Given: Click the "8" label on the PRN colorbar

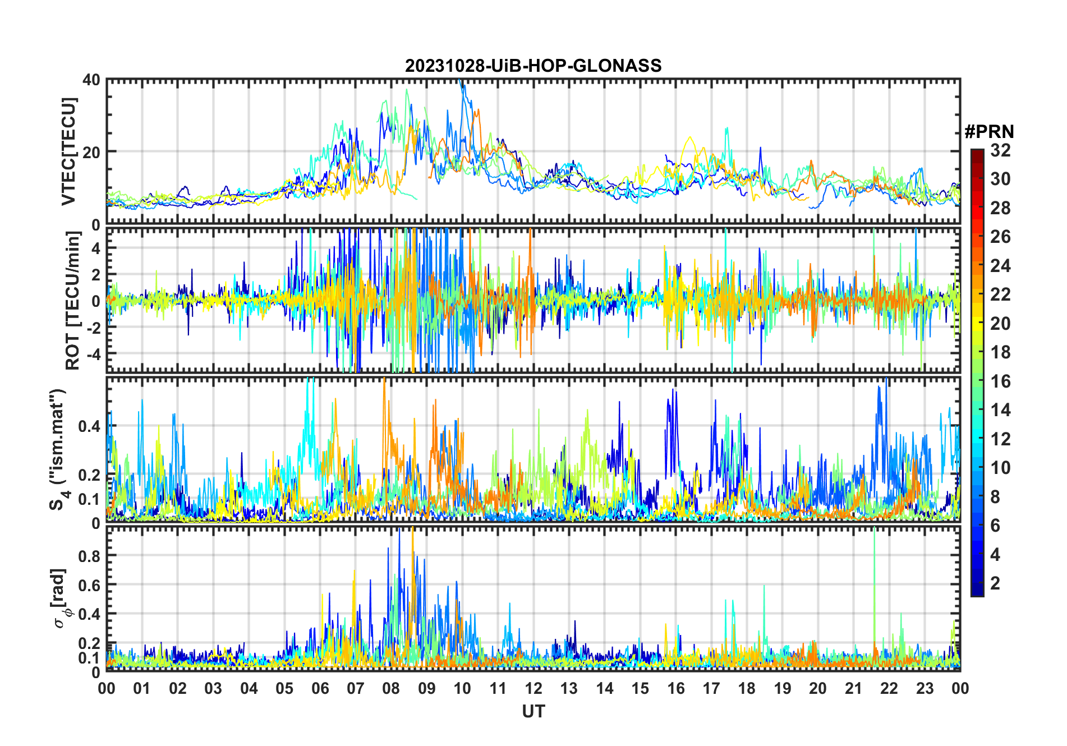Looking at the screenshot, I should (995, 497).
